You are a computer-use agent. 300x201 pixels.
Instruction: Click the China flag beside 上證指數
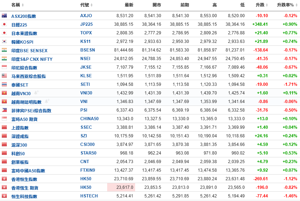point(4,127)
